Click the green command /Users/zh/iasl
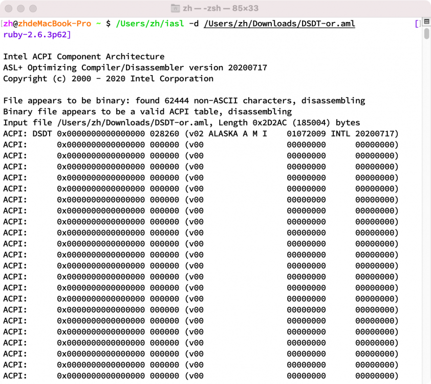The image size is (431, 384). pyautogui.click(x=150, y=24)
